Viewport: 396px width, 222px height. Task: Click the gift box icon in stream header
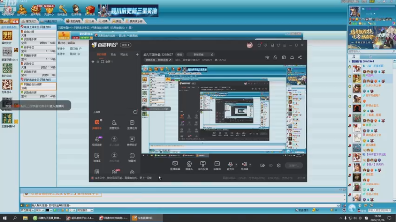click(267, 57)
